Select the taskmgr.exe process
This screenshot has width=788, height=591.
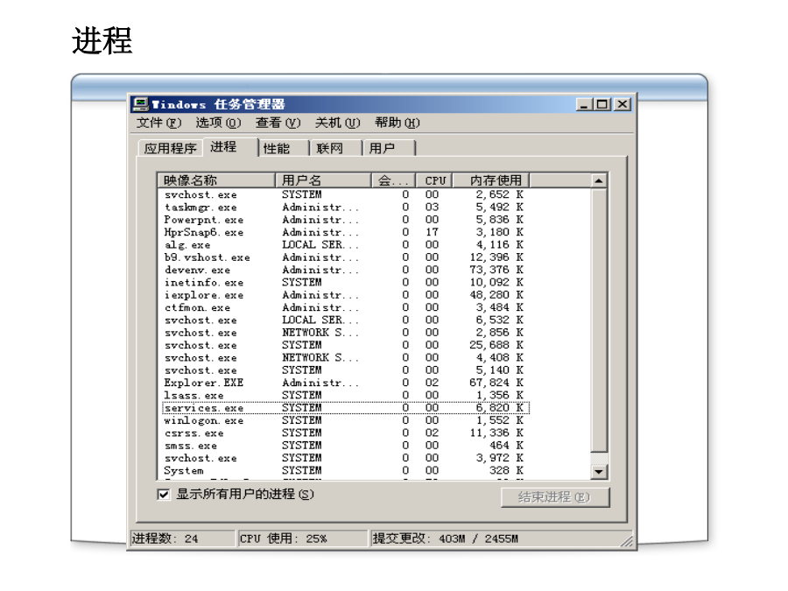click(x=344, y=207)
